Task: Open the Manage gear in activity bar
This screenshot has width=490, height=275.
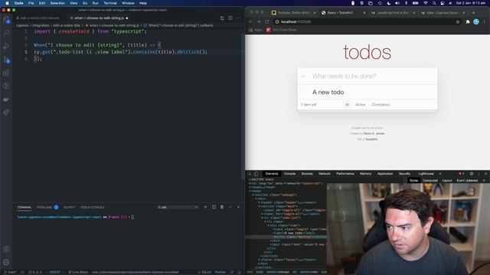Action: pos(6,262)
